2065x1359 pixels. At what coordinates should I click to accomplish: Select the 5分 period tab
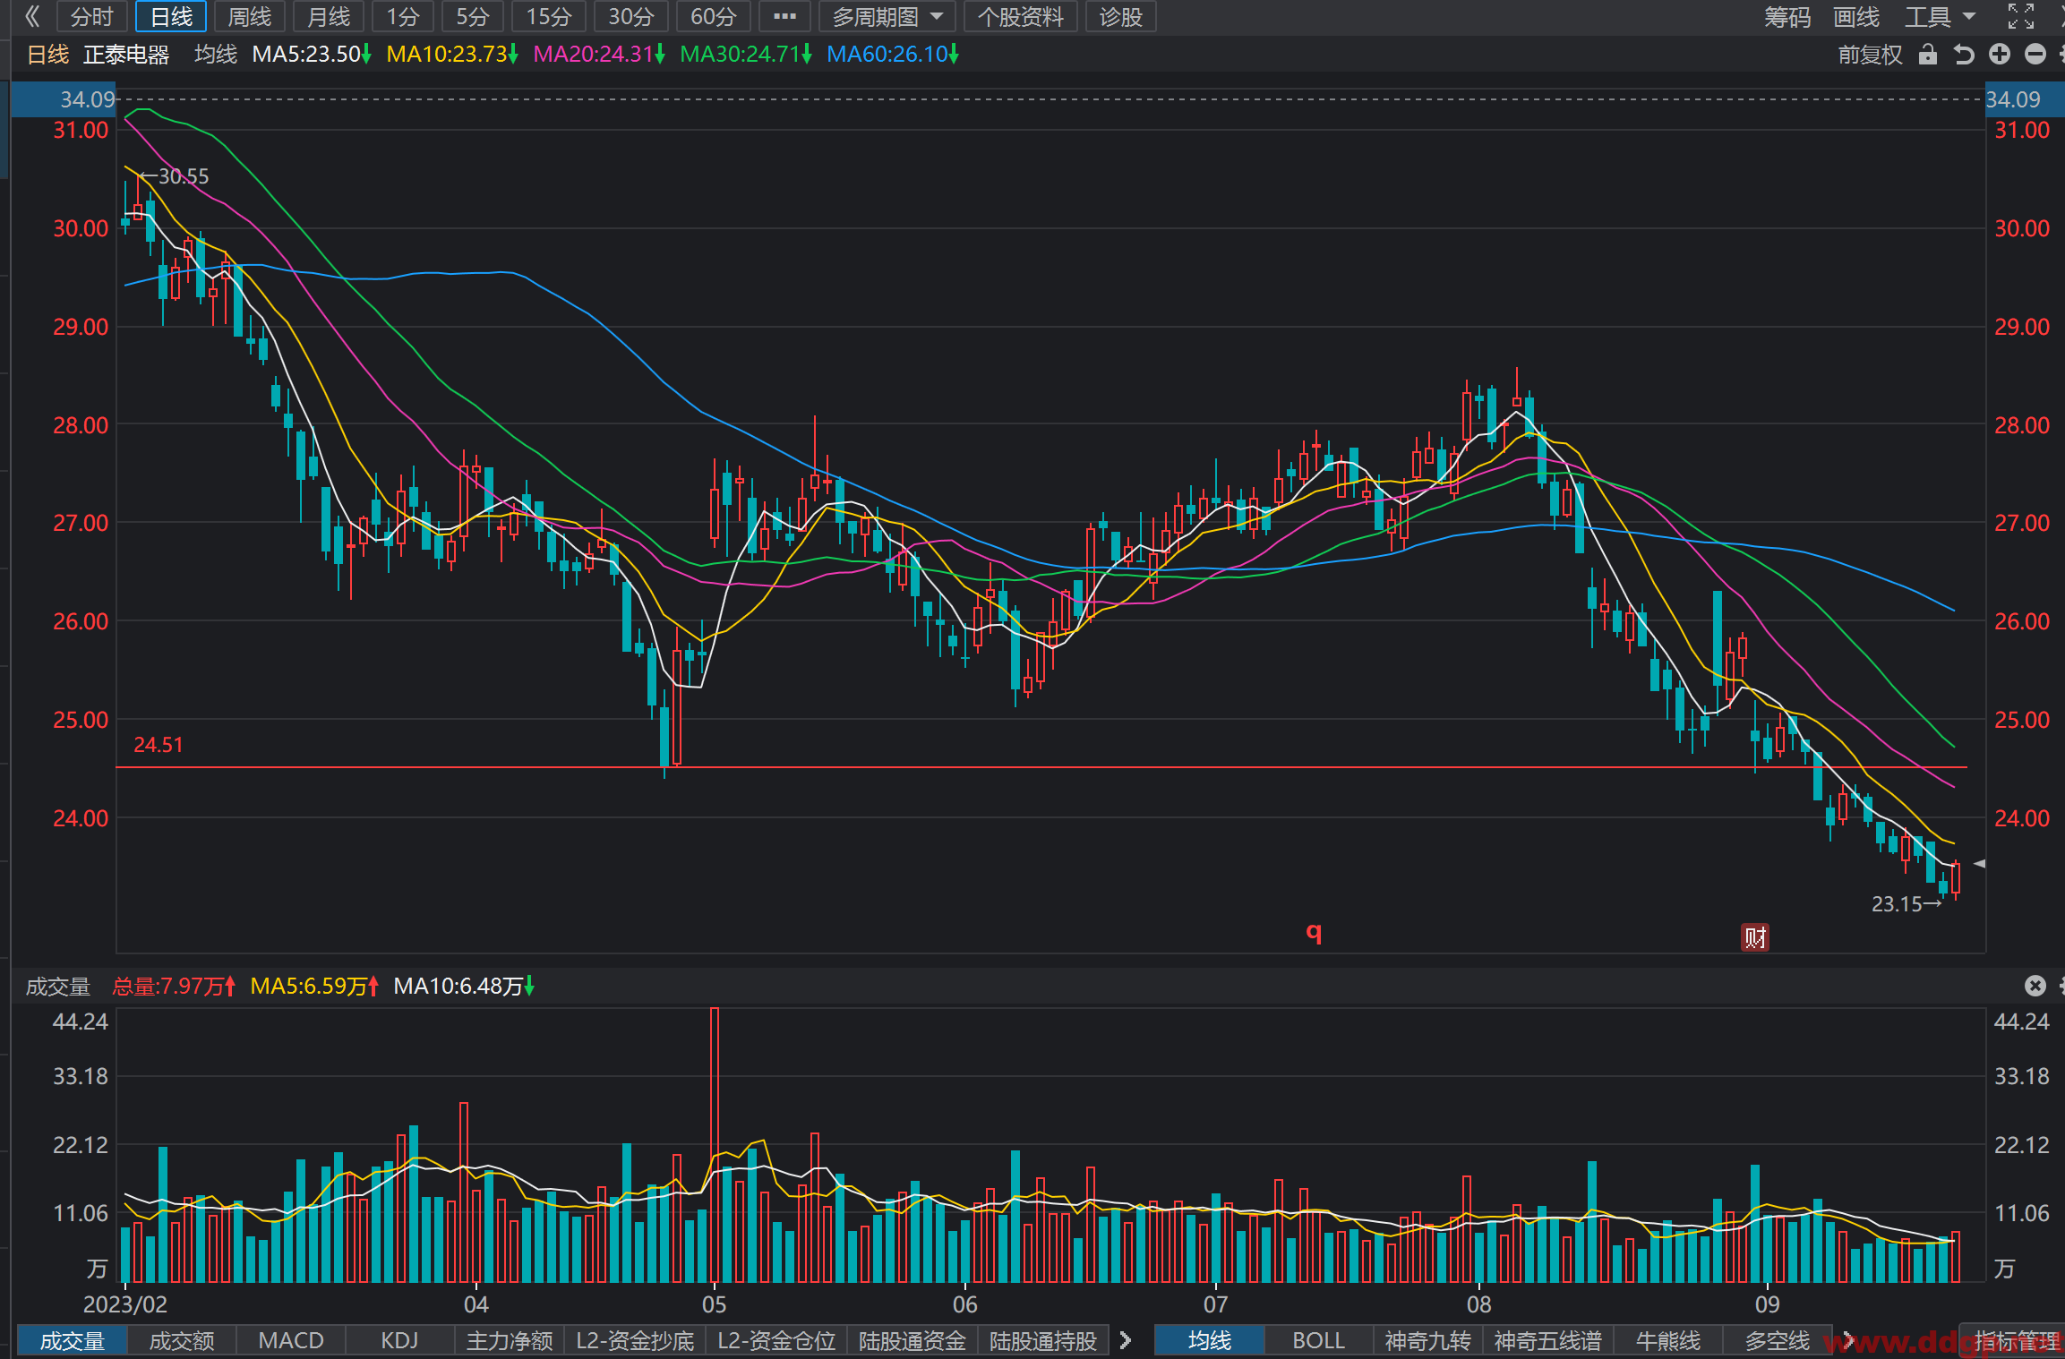coord(473,16)
